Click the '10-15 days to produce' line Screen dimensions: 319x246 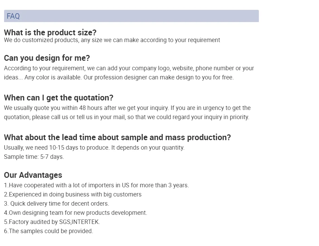coord(94,148)
